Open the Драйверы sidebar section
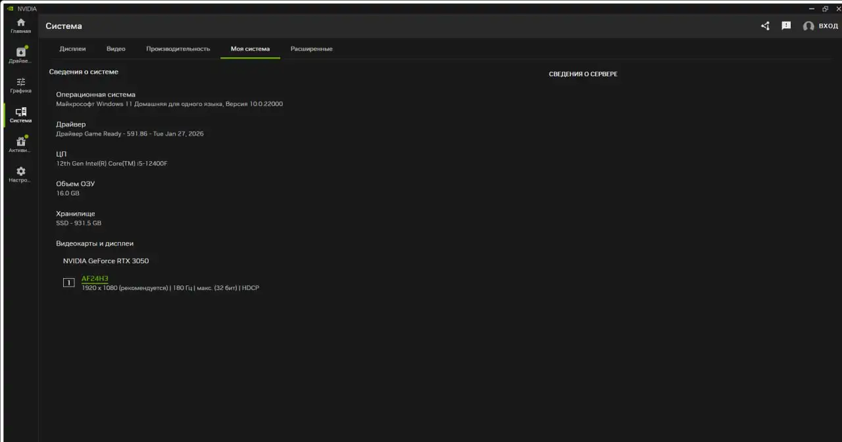 tap(20, 55)
